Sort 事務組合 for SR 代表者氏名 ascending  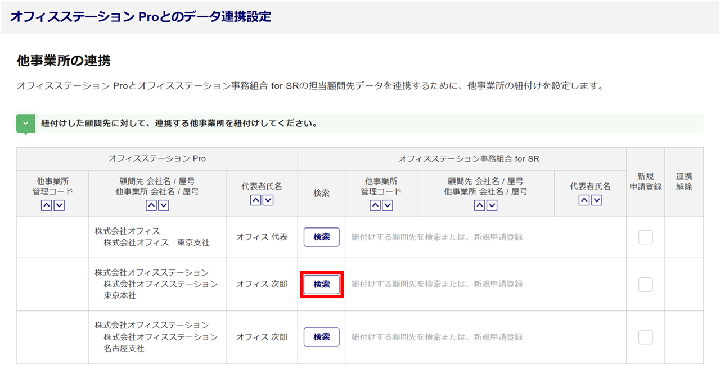pyautogui.click(x=584, y=200)
